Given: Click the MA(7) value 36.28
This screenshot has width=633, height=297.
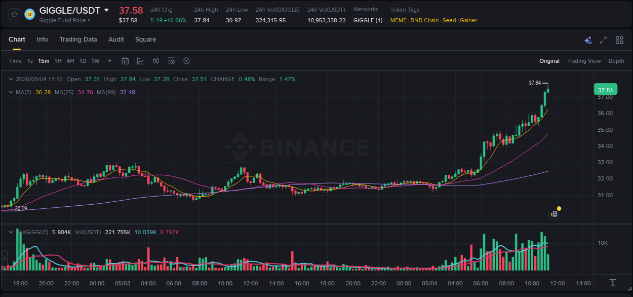Looking at the screenshot, I should (x=43, y=92).
